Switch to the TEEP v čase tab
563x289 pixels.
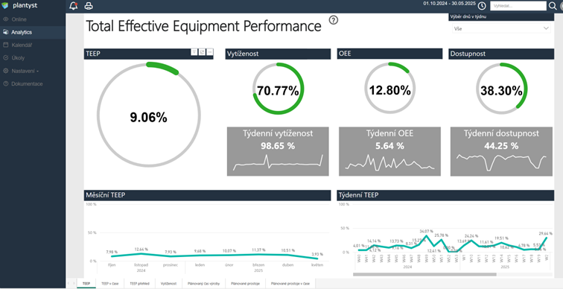click(110, 283)
